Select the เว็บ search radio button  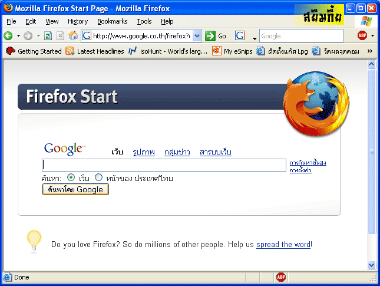(71, 177)
